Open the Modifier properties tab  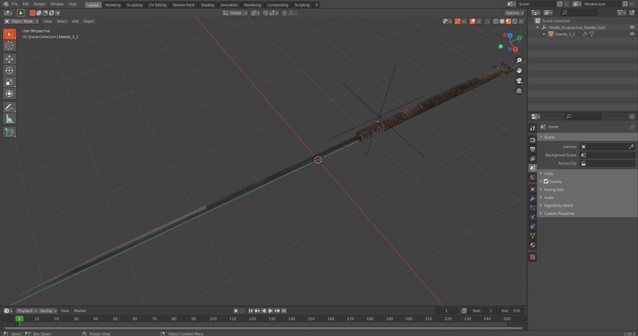(533, 199)
